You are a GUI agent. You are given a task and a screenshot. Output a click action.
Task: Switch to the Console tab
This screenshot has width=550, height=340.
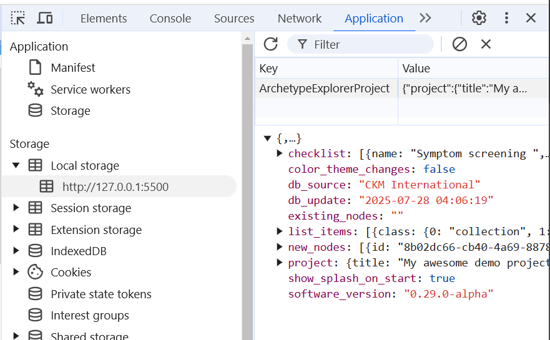[x=170, y=19]
